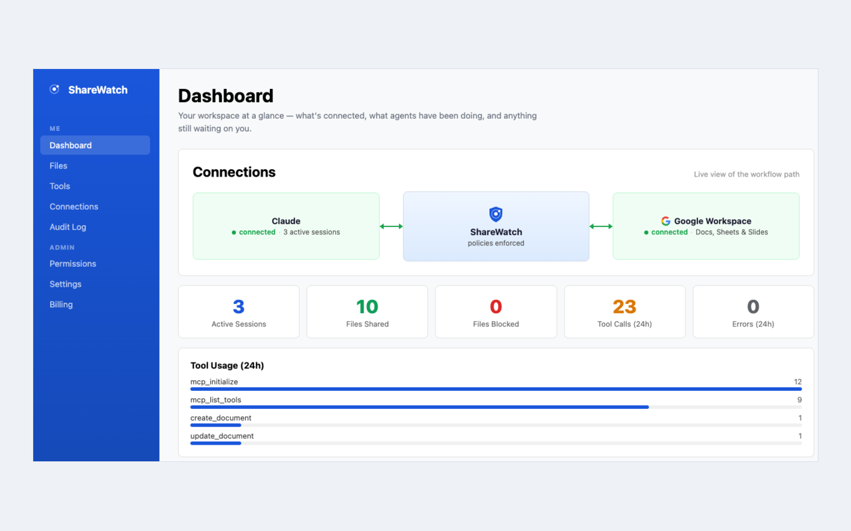Image resolution: width=851 pixels, height=531 pixels.
Task: Click 'Live view of the workflow path' text
Action: pyautogui.click(x=747, y=175)
